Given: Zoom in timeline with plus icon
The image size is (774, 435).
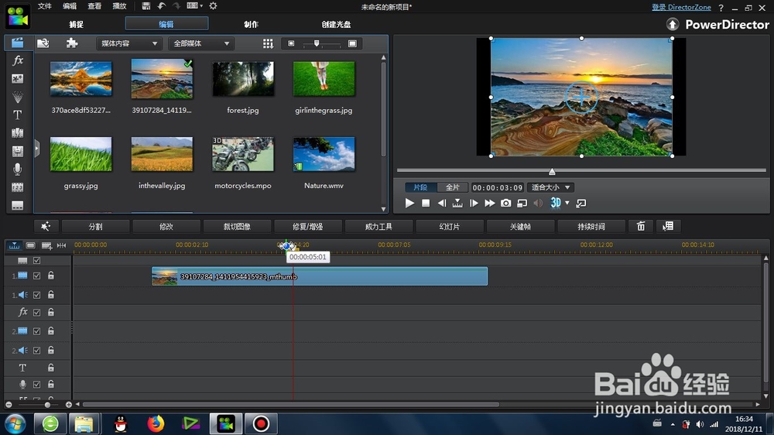Looking at the screenshot, I should pos(69,404).
